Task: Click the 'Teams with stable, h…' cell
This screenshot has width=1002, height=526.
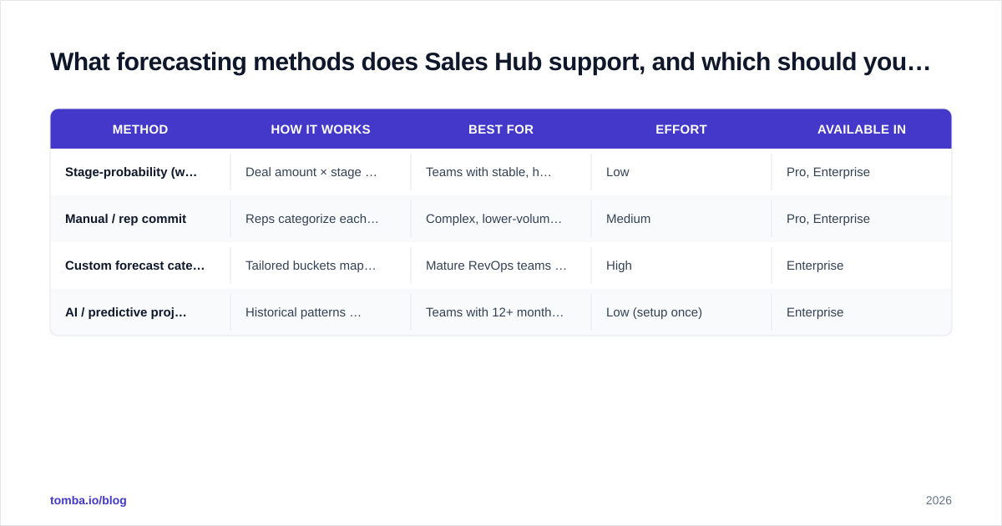Action: 501,172
